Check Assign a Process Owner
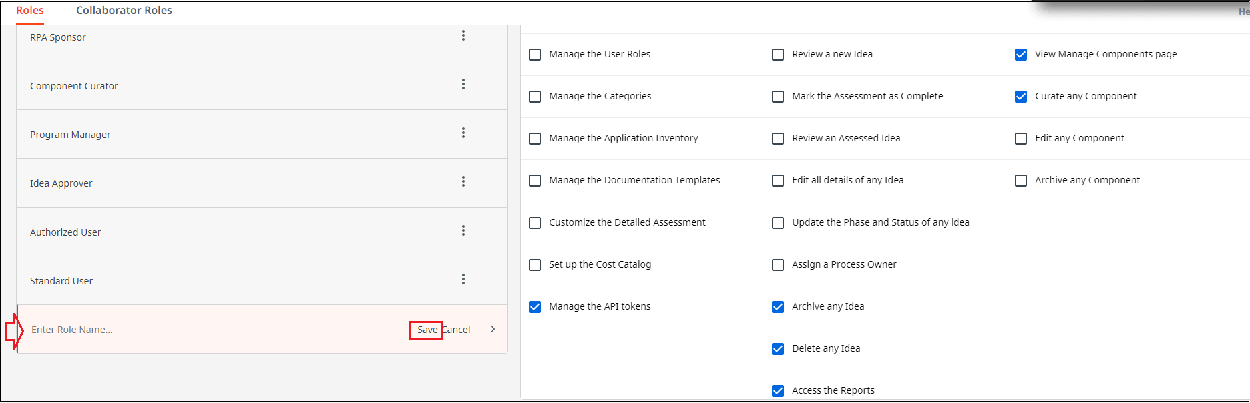Image resolution: width=1250 pixels, height=403 pixels. click(x=778, y=265)
